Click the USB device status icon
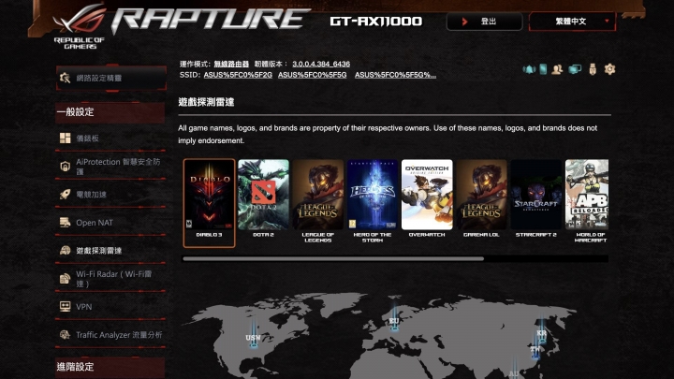 tap(593, 69)
